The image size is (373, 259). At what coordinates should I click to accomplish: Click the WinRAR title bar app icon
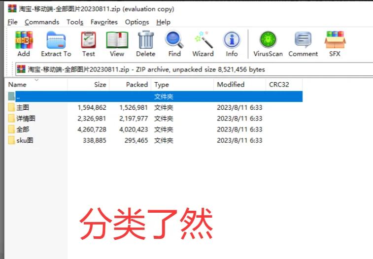[x=12, y=8]
